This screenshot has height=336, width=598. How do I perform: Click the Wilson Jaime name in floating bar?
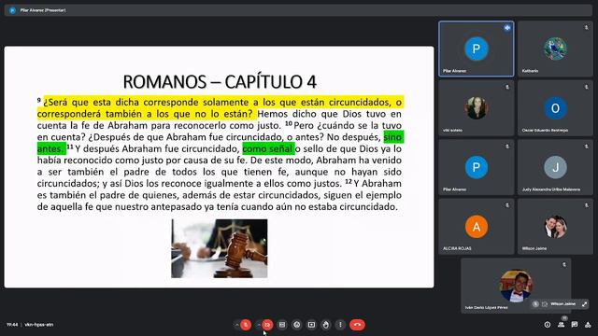click(x=562, y=304)
